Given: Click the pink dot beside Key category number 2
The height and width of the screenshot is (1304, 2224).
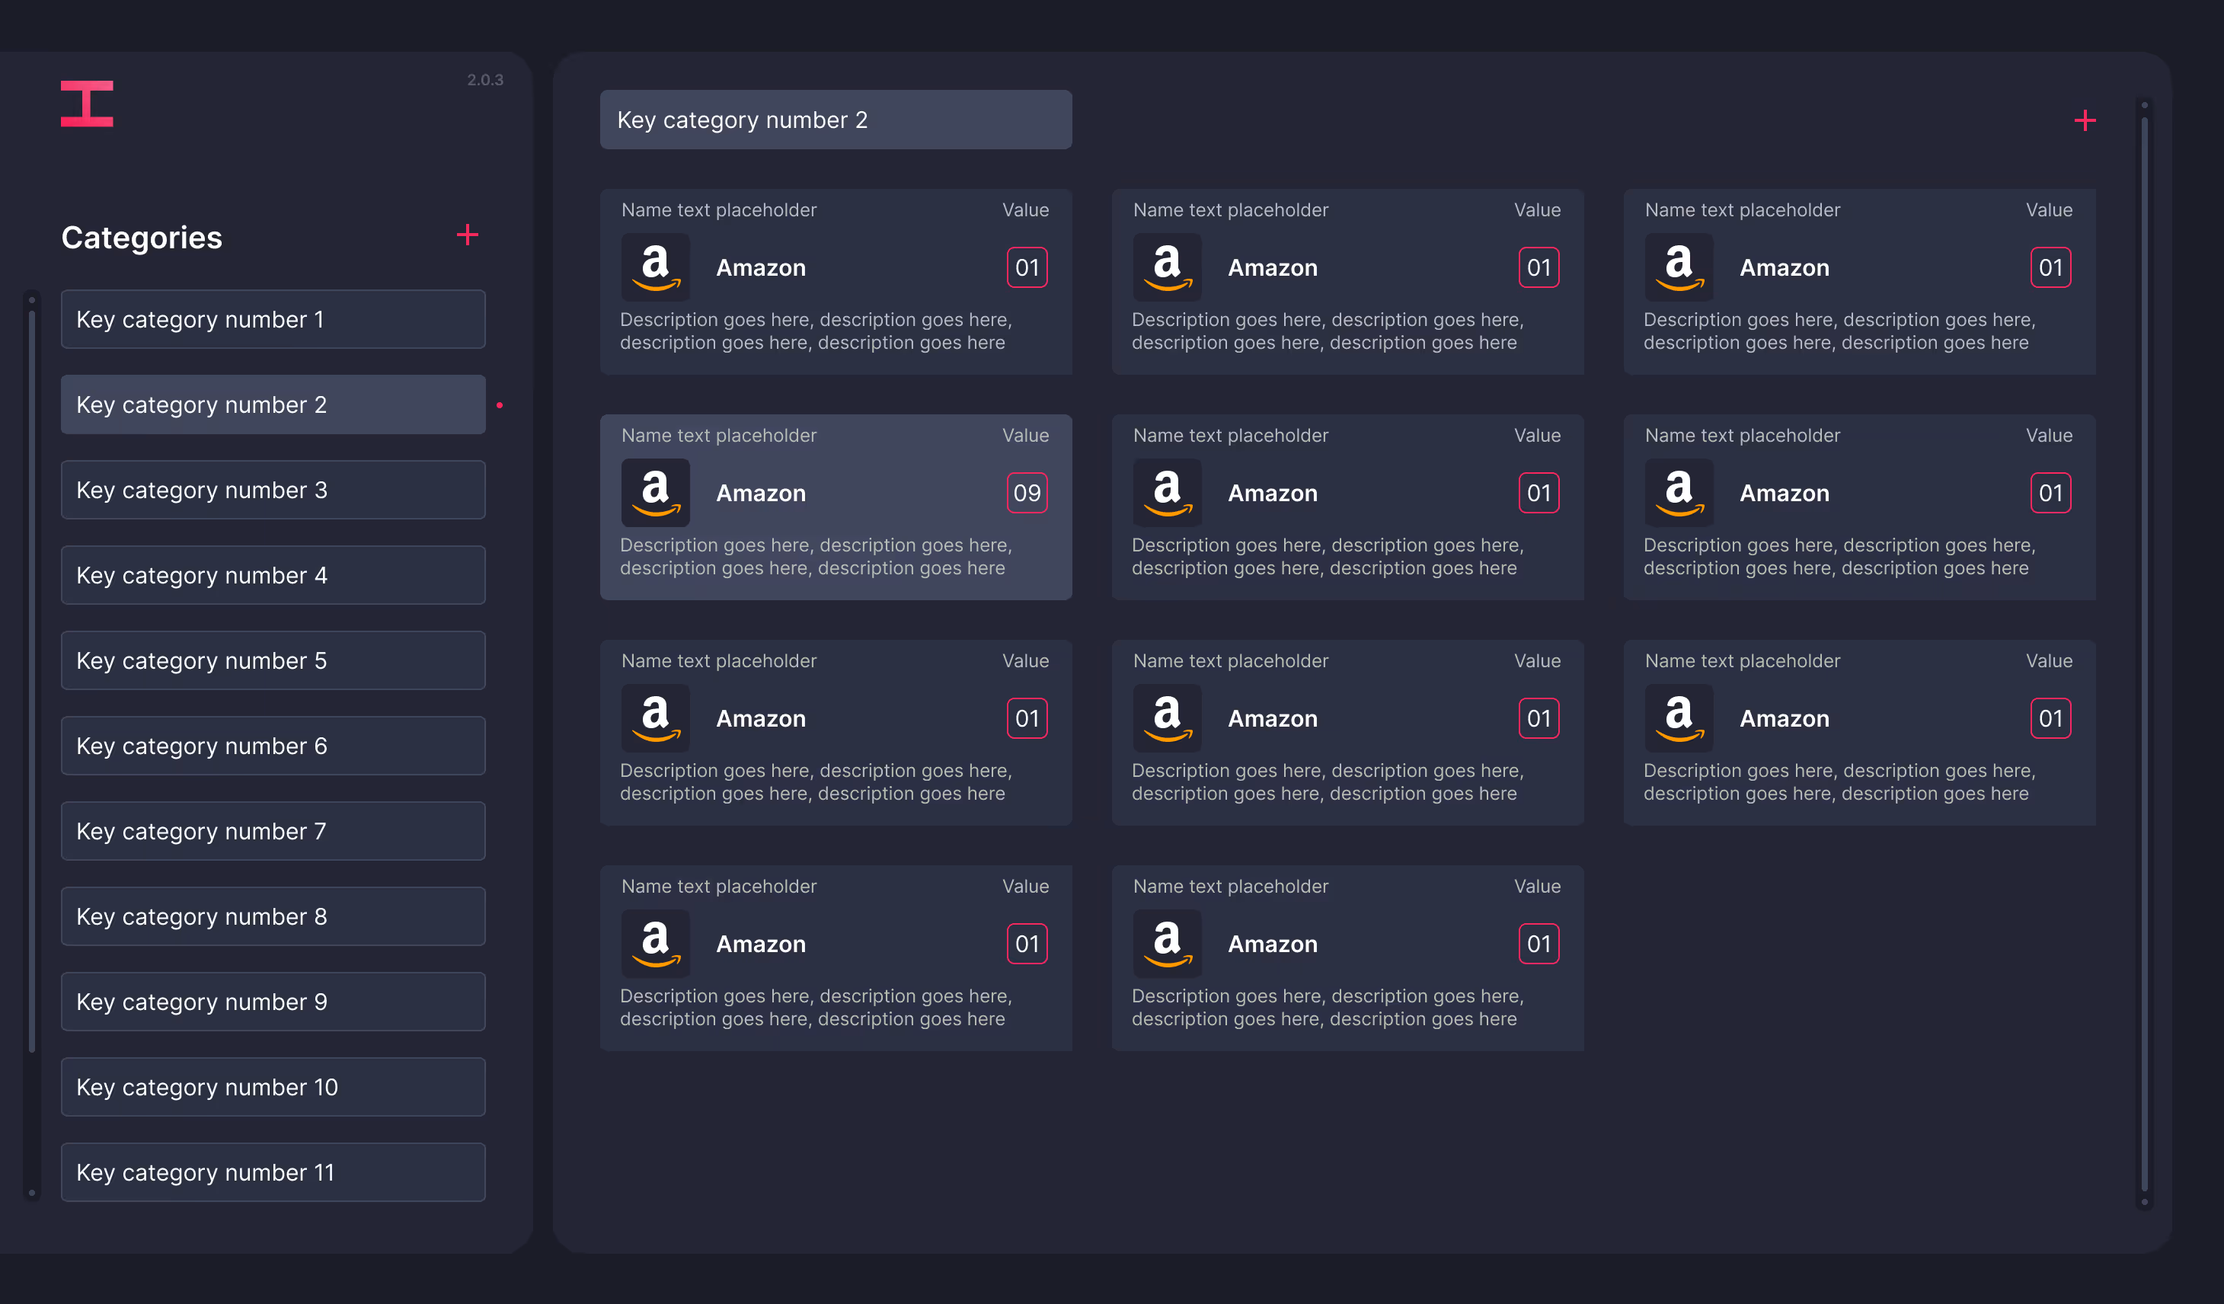Looking at the screenshot, I should [x=500, y=405].
